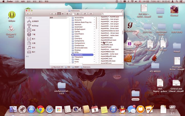Image resolution: width=185 pixels, height=116 pixels.
Task: Switch Finder to list view
Action: coord(55,14)
